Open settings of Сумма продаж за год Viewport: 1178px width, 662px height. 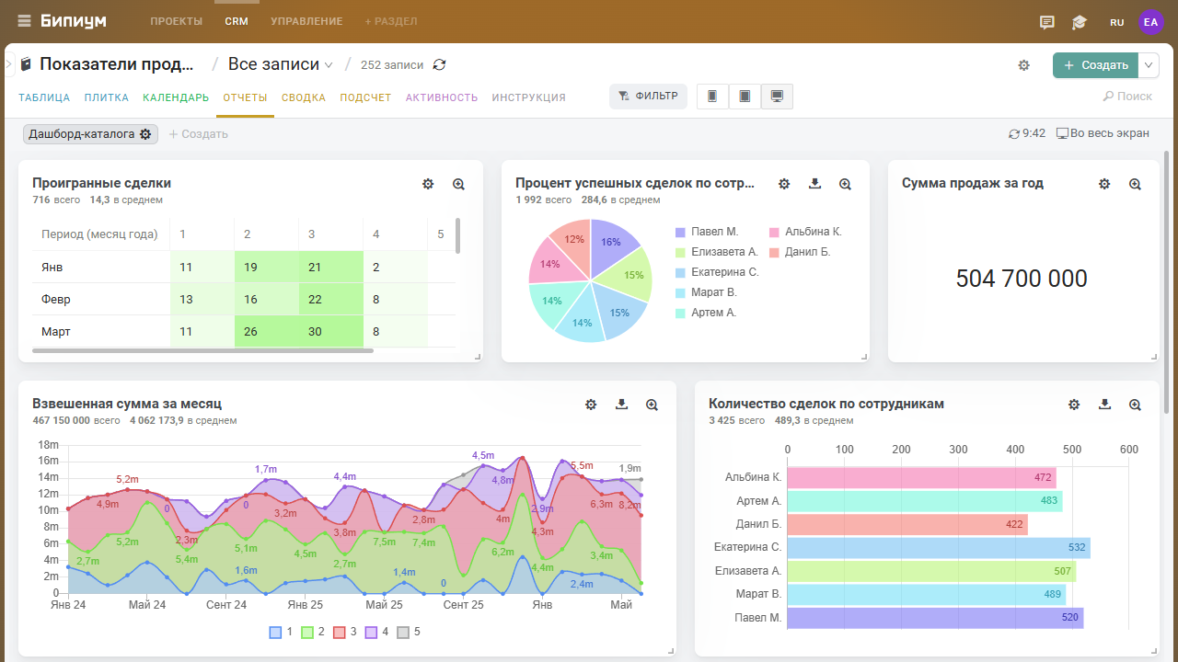pos(1104,184)
